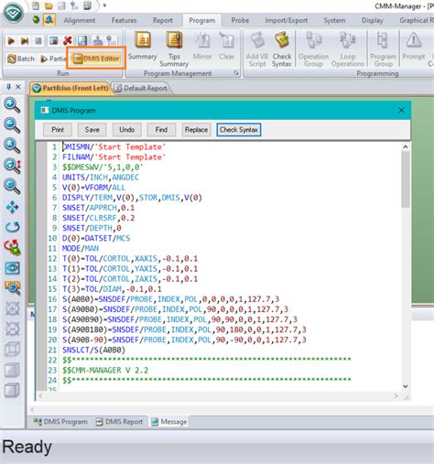Click code line 'MODE/MAN'
The height and width of the screenshot is (464, 434).
(81, 248)
